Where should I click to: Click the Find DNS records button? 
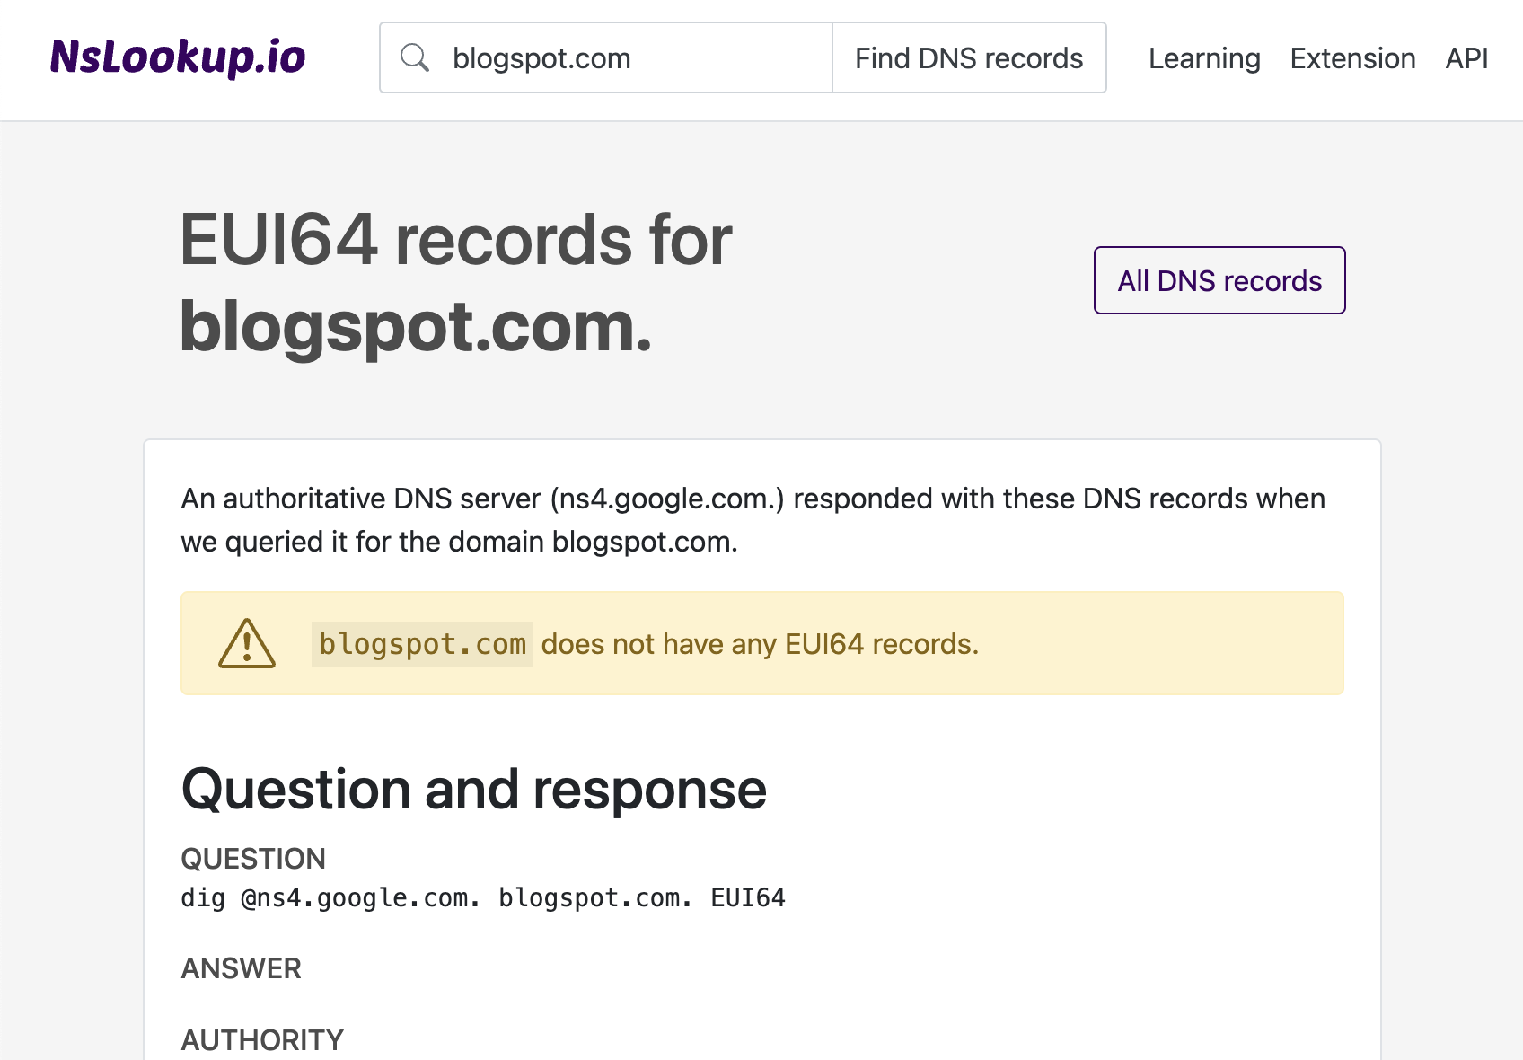pyautogui.click(x=969, y=57)
